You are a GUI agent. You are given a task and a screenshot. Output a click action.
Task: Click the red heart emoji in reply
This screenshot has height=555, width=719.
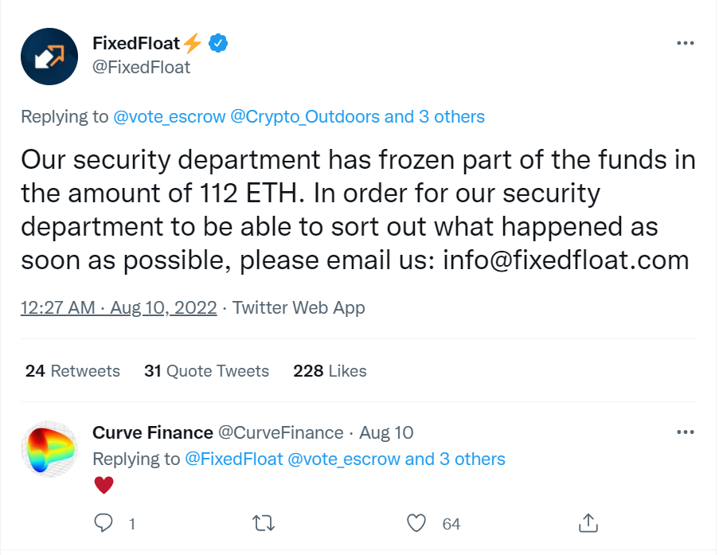pyautogui.click(x=104, y=485)
